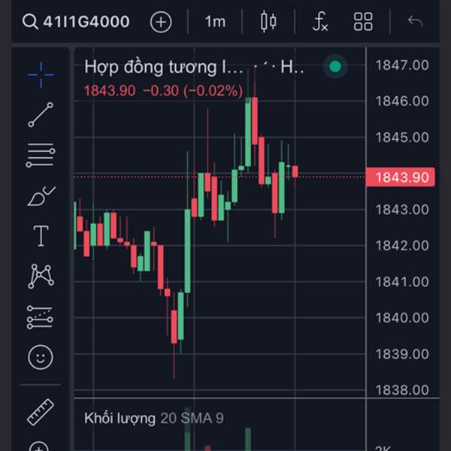Click the undo arrow button
The width and height of the screenshot is (451, 451).
415,22
